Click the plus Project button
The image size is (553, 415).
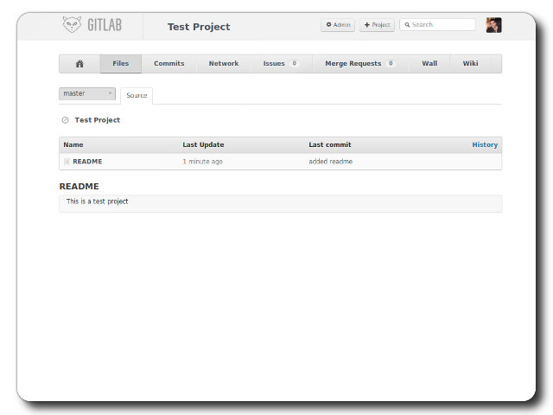click(x=377, y=25)
